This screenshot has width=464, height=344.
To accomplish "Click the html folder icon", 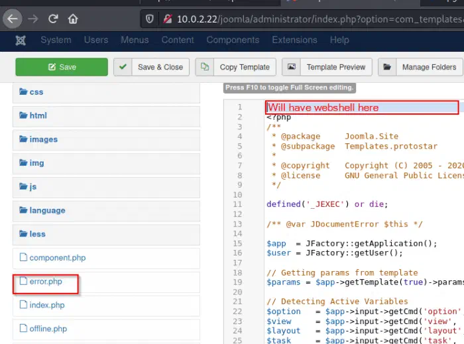I will [x=23, y=115].
